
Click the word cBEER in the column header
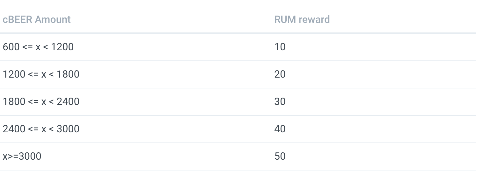click(x=18, y=20)
